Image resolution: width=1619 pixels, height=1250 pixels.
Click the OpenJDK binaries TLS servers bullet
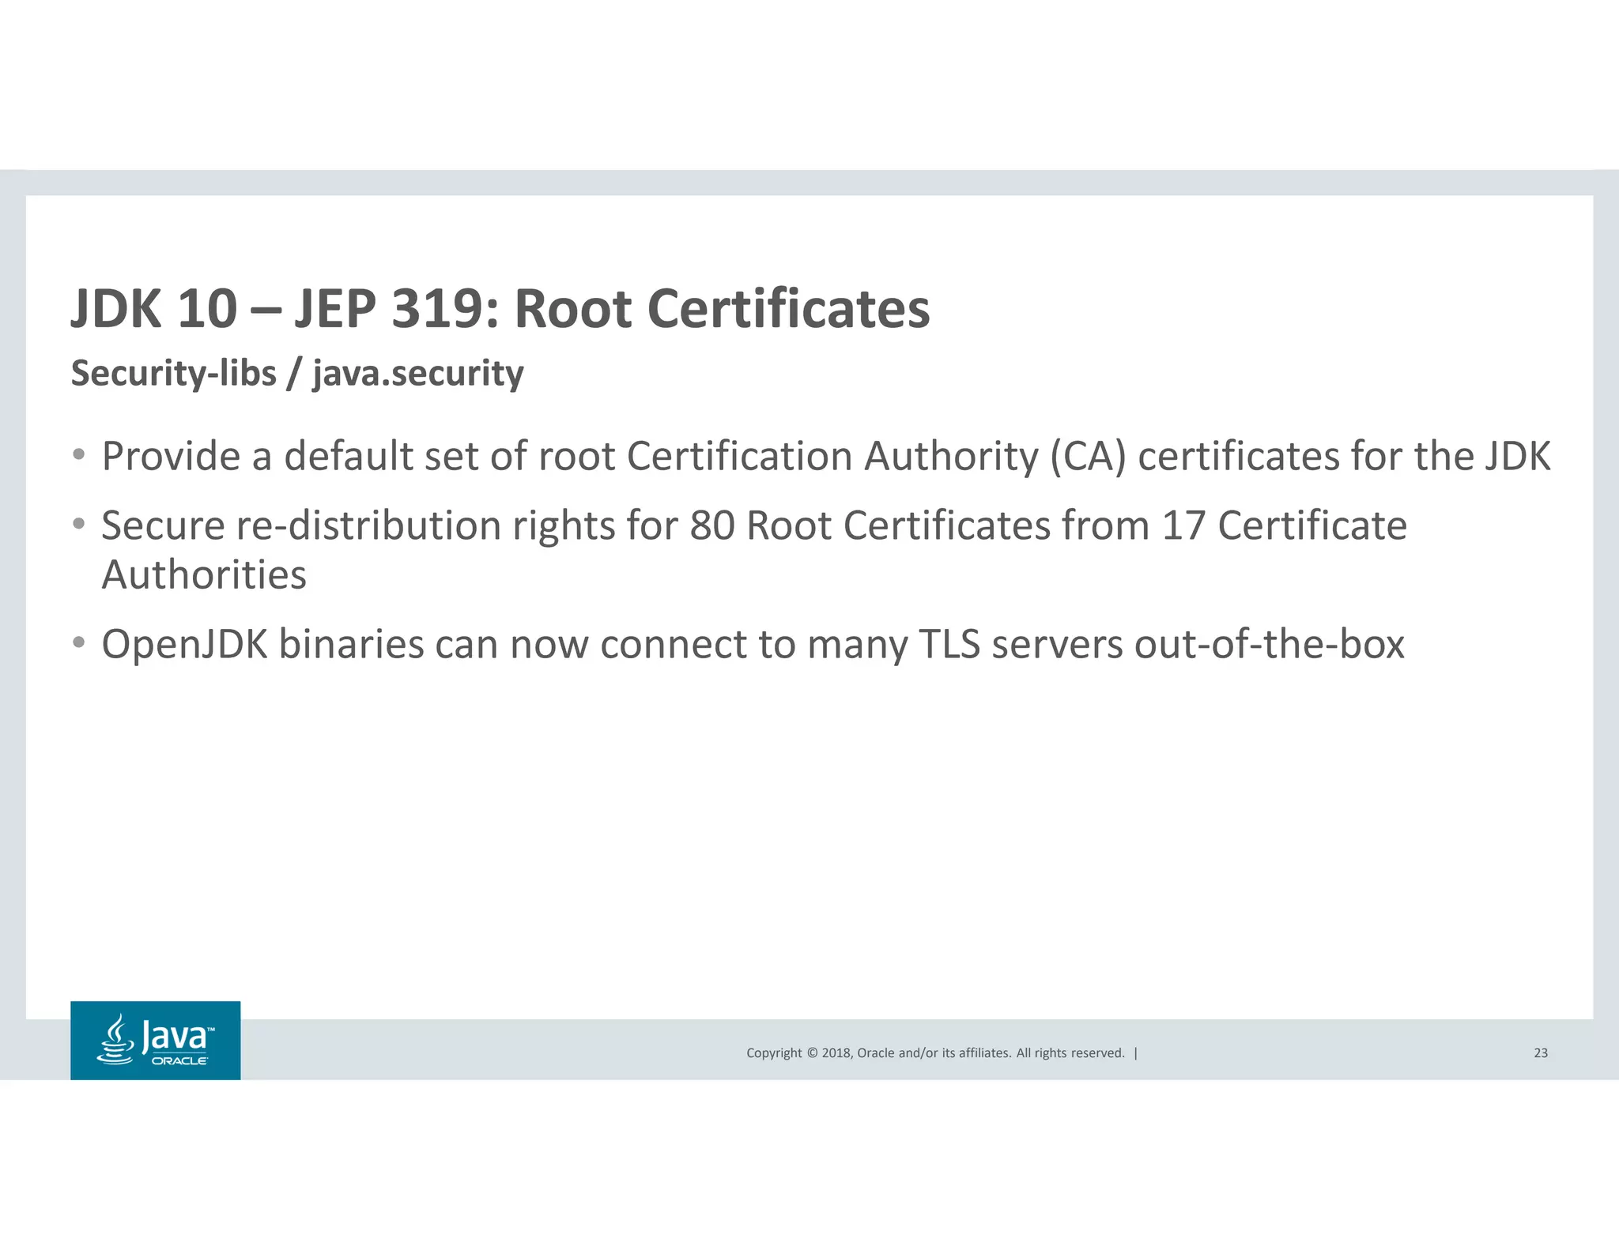[753, 645]
